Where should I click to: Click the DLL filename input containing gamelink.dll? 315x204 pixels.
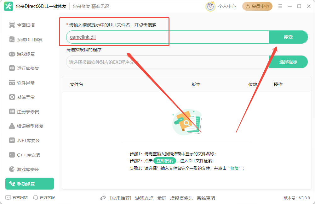167,37
